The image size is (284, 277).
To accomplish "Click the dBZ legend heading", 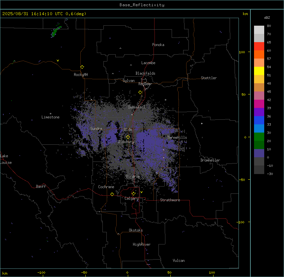I will (x=267, y=17).
